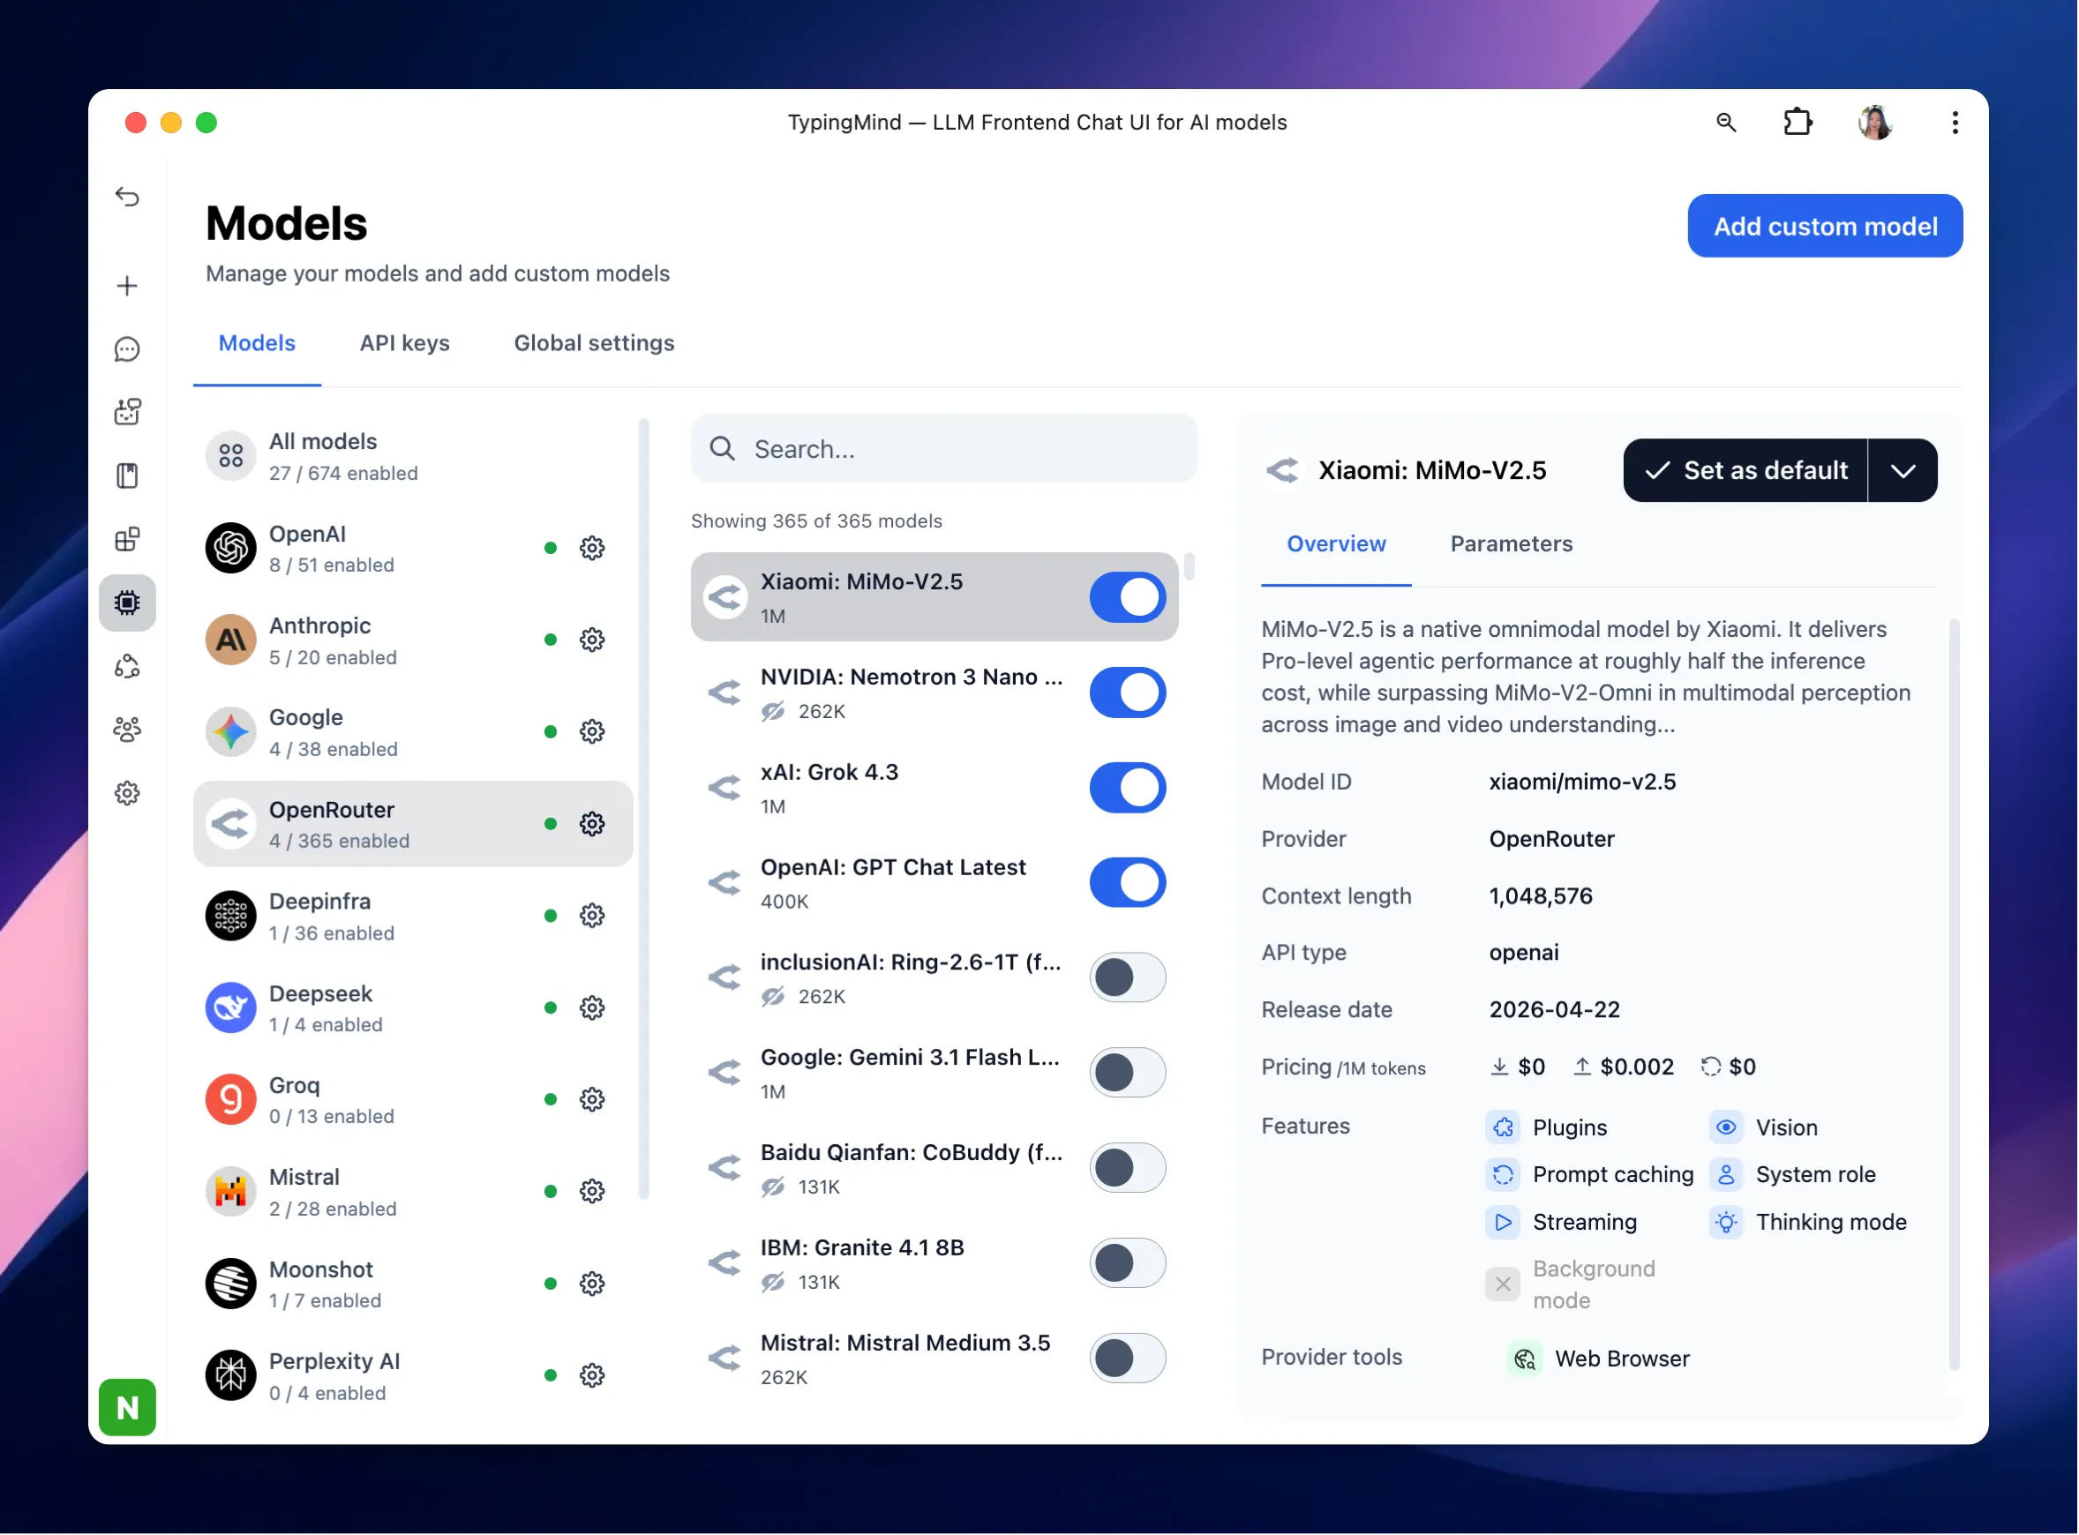Click the back arrow icon in sidebar
Image resolution: width=2079 pixels, height=1535 pixels.
(x=127, y=197)
